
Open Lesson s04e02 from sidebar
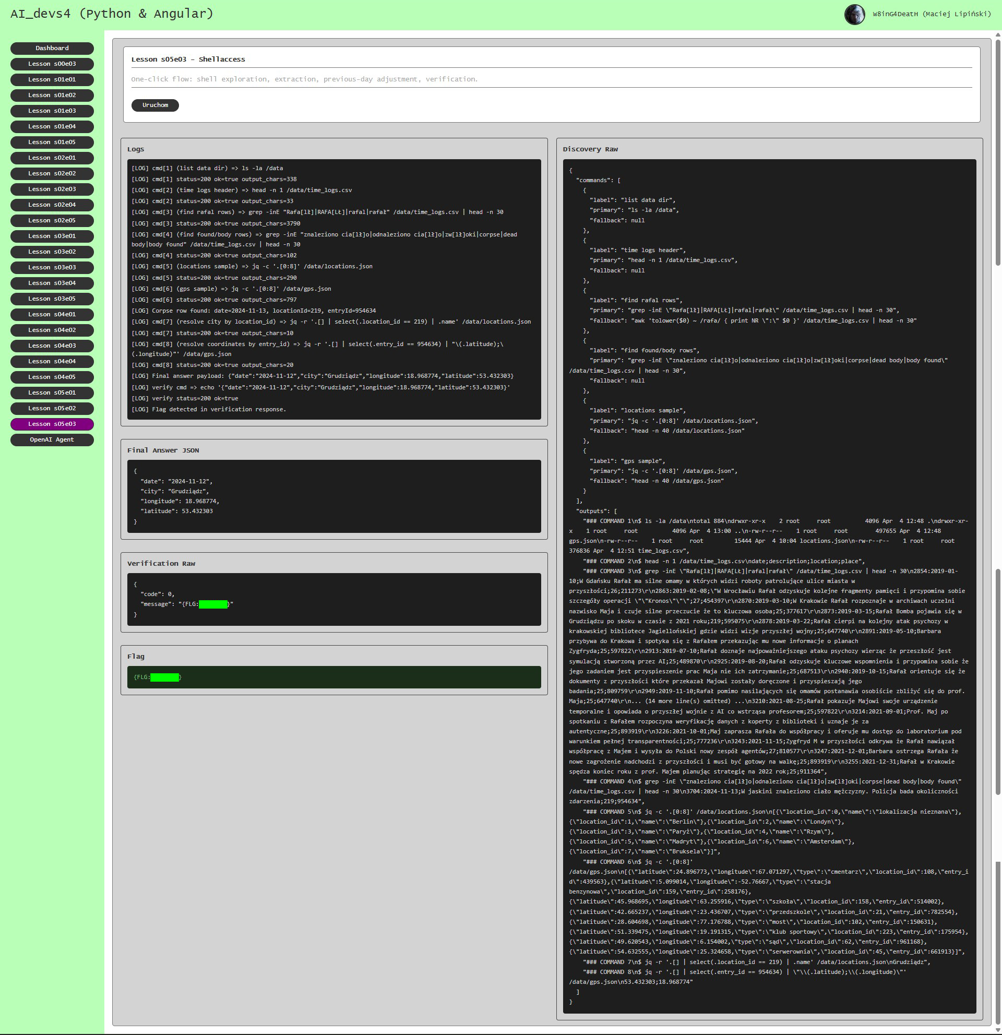52,330
